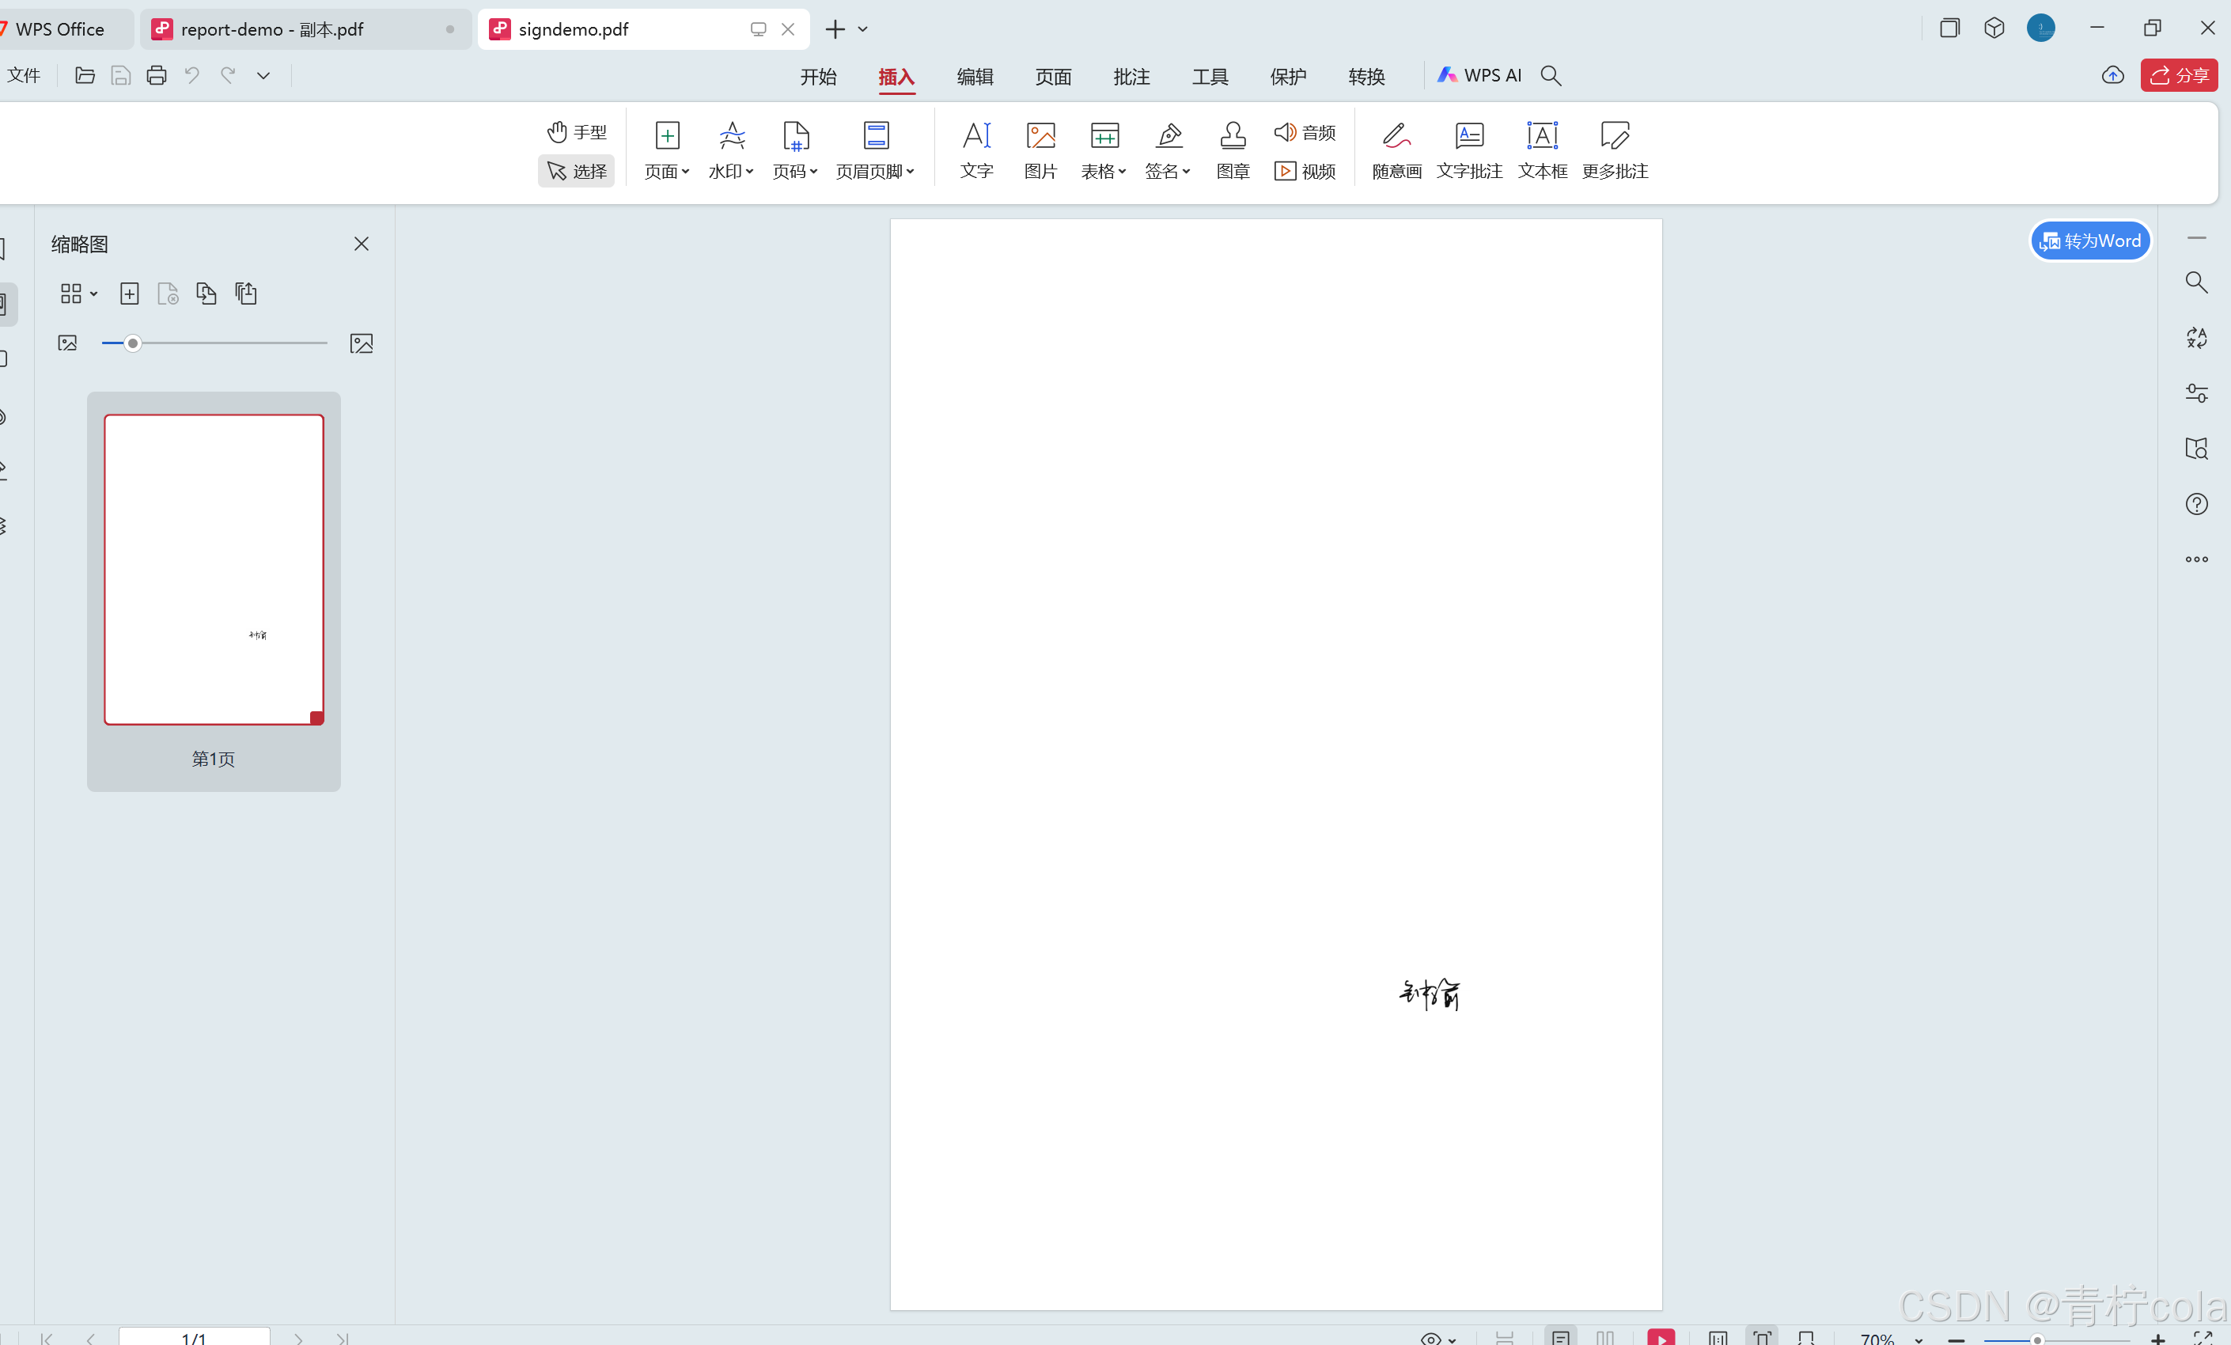The width and height of the screenshot is (2231, 1345).
Task: Open the report-demo - 副本.pdf tab
Action: [x=271, y=30]
